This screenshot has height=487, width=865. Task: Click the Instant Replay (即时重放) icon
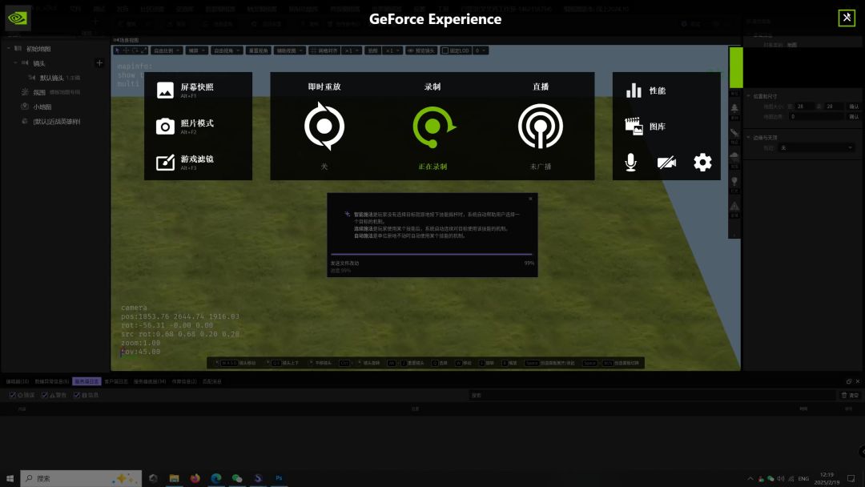tap(324, 127)
